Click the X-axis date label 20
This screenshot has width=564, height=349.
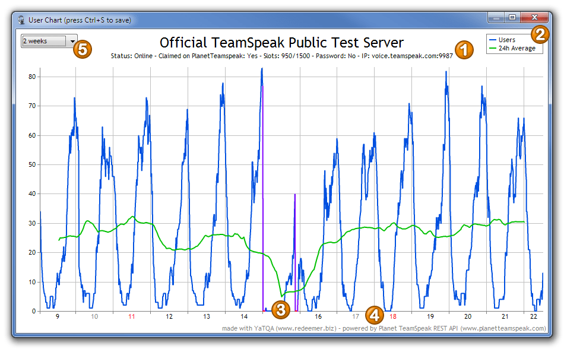[468, 316]
